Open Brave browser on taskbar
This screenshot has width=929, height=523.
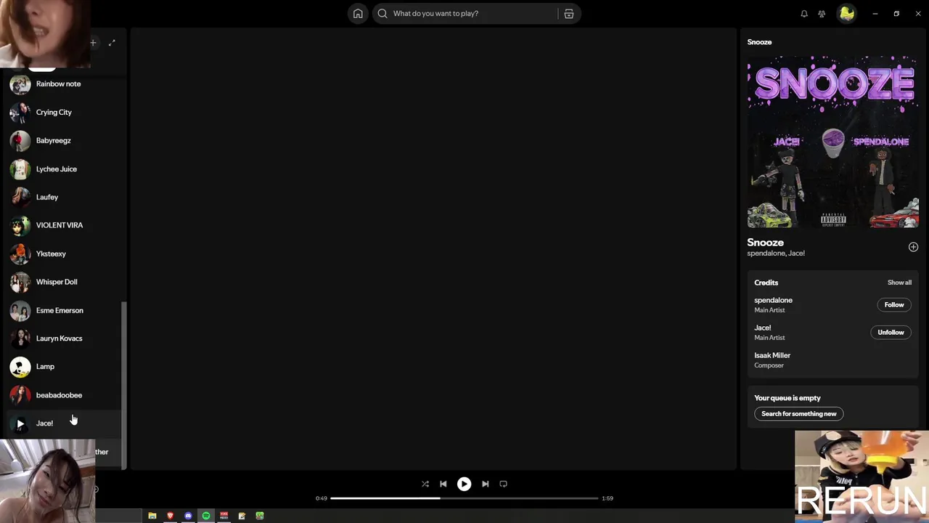tap(170, 516)
